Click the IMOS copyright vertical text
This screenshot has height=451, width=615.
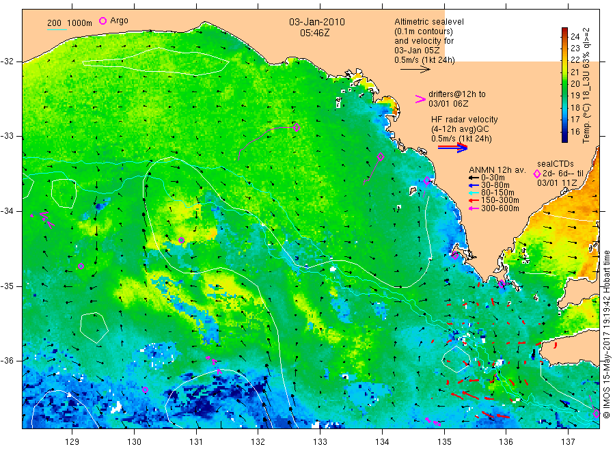[x=607, y=335]
